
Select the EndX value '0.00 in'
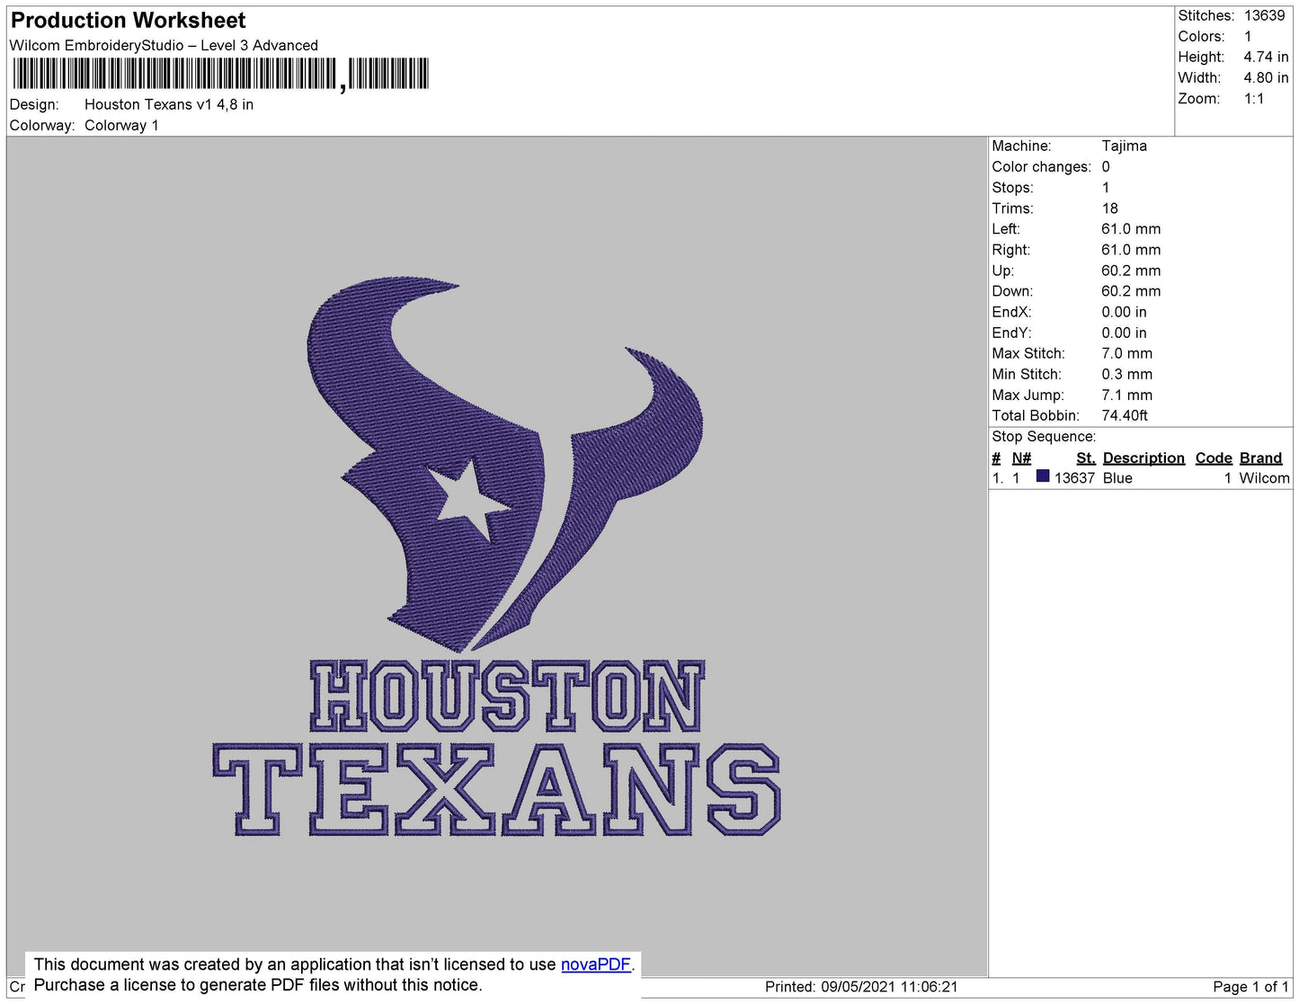coord(1124,312)
